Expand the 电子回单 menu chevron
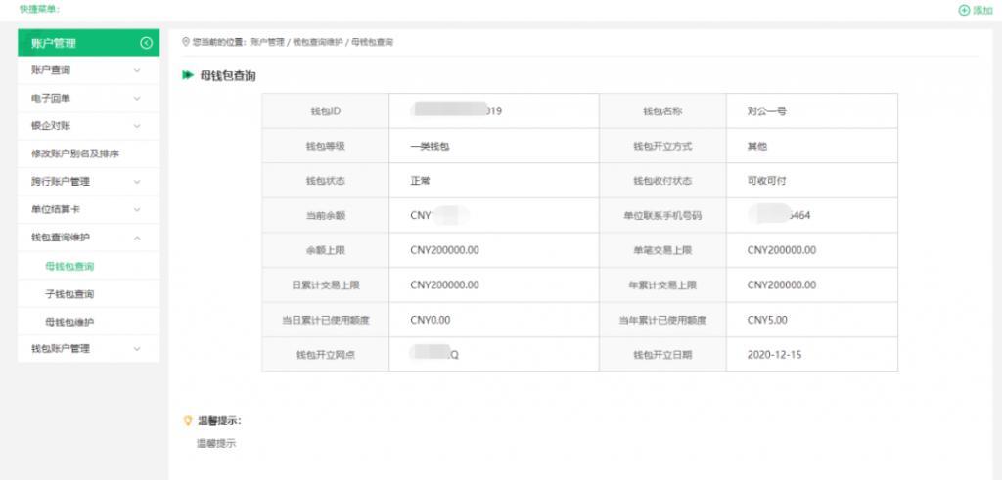The width and height of the screenshot is (1002, 480). click(x=137, y=99)
